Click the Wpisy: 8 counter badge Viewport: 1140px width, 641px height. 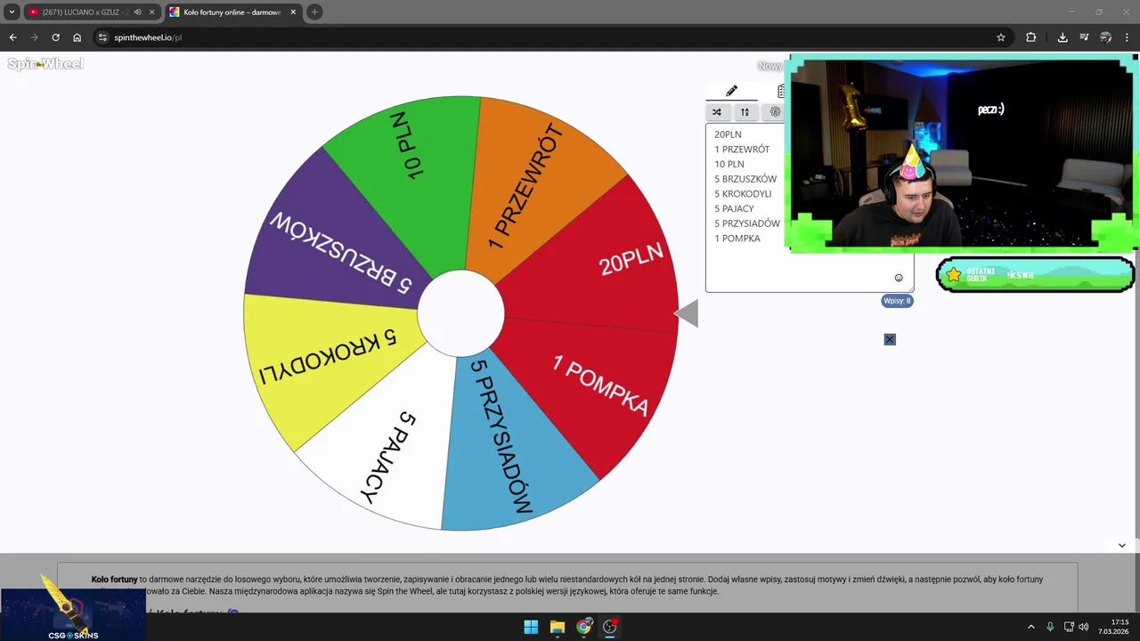(x=897, y=301)
